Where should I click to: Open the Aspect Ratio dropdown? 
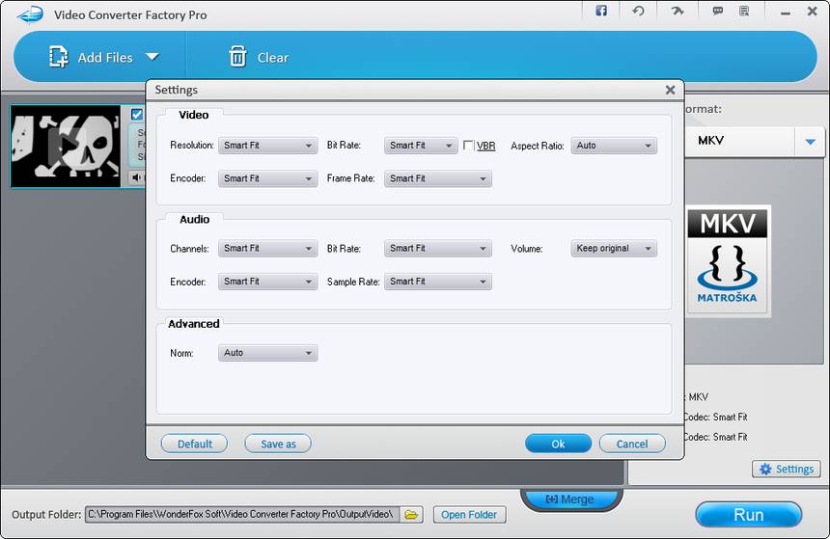[x=614, y=146]
